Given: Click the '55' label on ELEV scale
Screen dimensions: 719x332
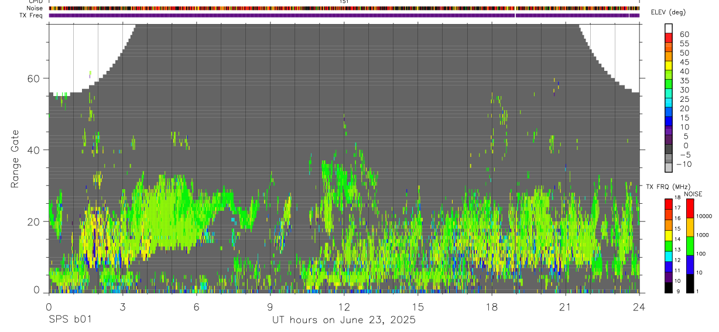Looking at the screenshot, I should [x=684, y=43].
